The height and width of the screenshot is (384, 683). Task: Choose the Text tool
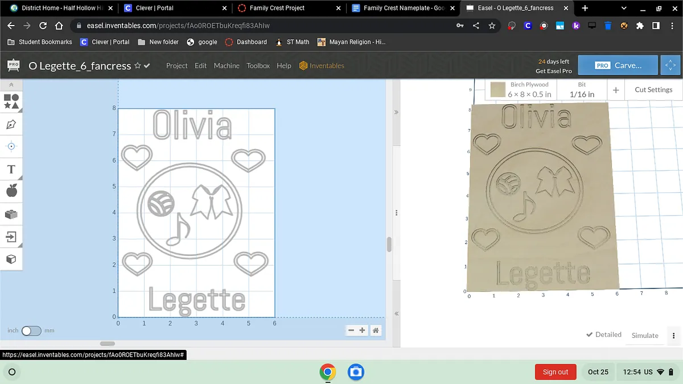(11, 169)
